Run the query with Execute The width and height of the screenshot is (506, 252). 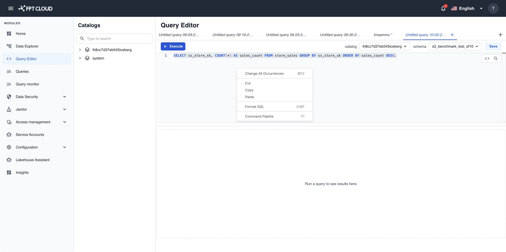point(173,46)
